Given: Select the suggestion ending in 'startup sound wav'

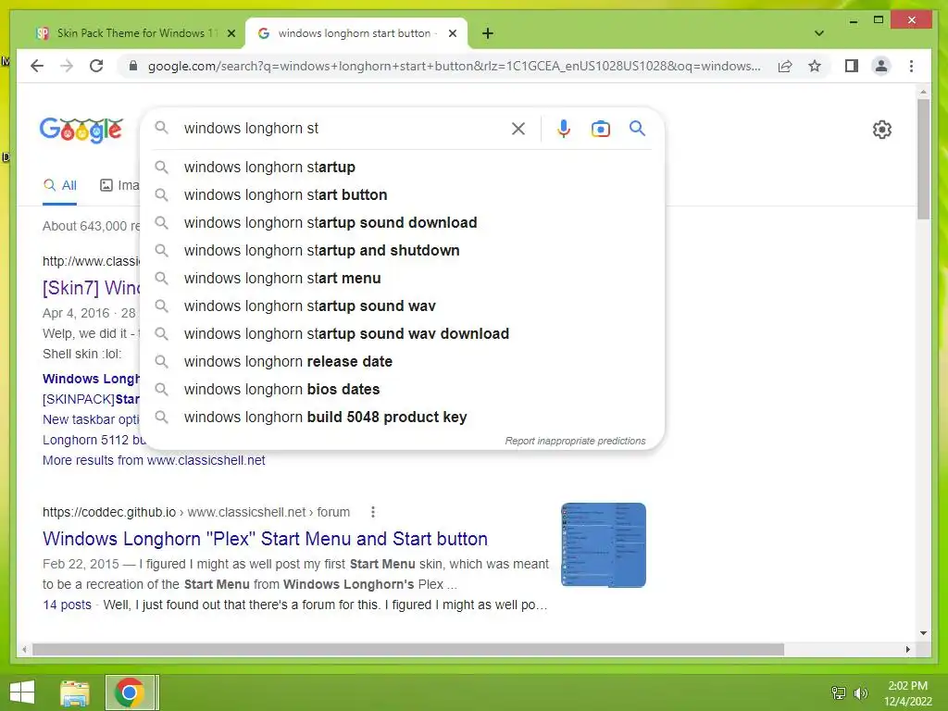Looking at the screenshot, I should pyautogui.click(x=402, y=306).
